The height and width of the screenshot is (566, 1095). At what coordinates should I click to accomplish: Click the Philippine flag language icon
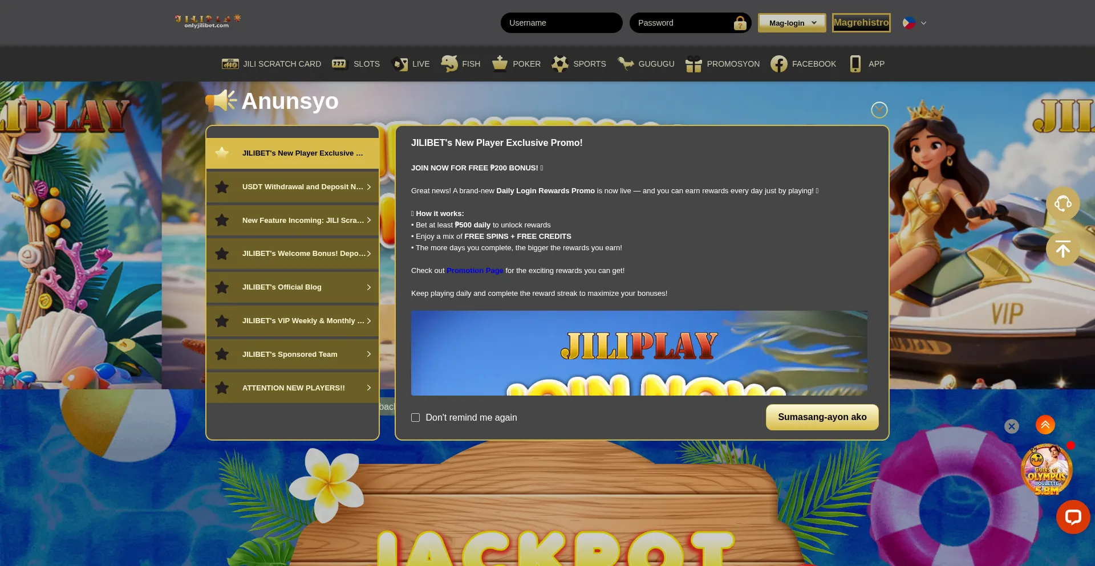[x=909, y=23]
